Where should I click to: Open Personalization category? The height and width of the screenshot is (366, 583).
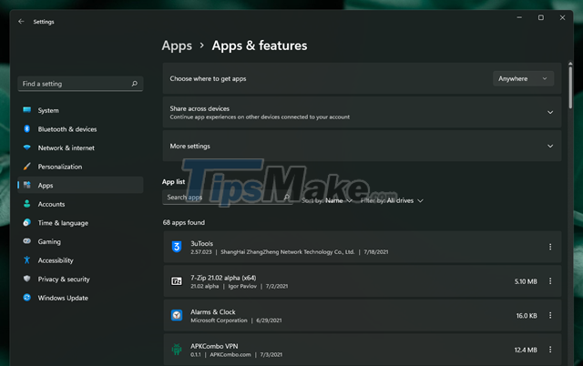(80, 167)
